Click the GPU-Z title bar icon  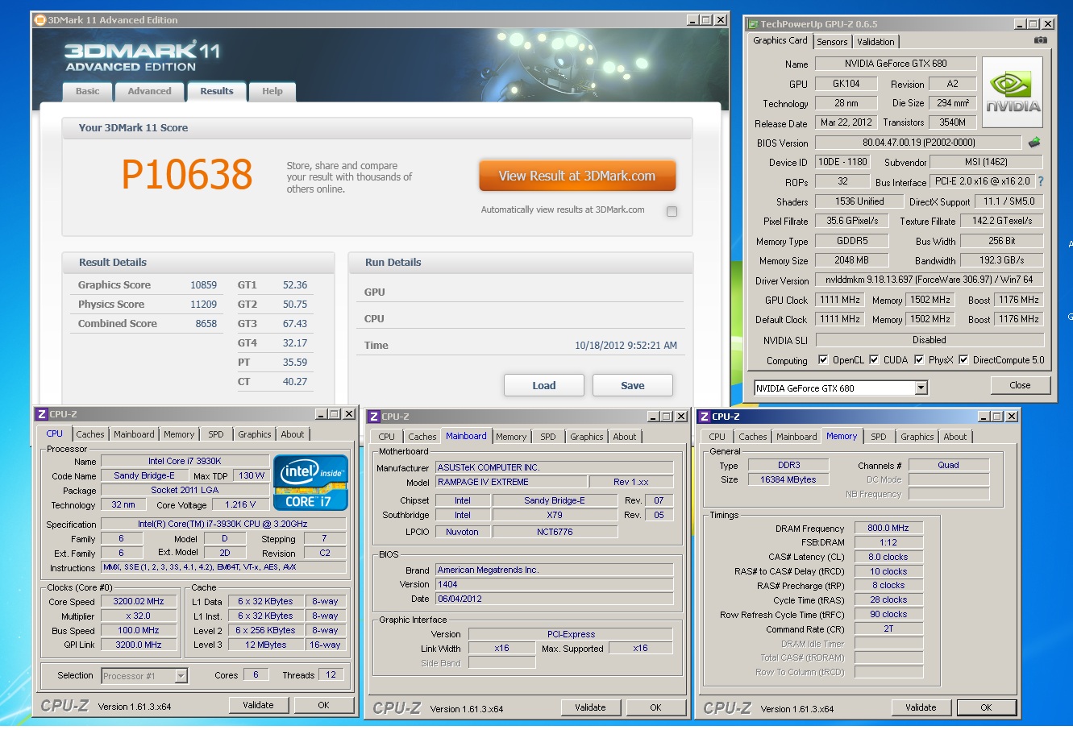click(x=753, y=24)
